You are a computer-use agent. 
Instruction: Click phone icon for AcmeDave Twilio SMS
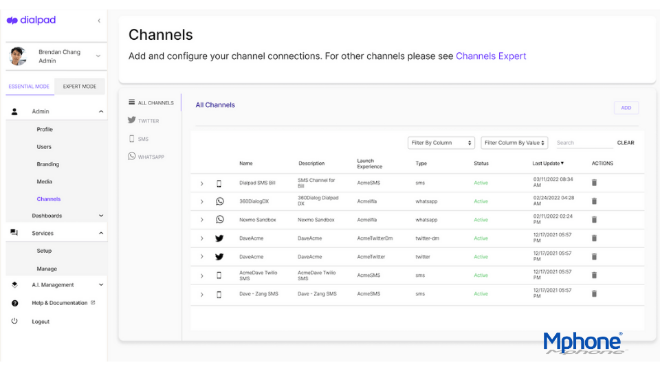coord(219,276)
